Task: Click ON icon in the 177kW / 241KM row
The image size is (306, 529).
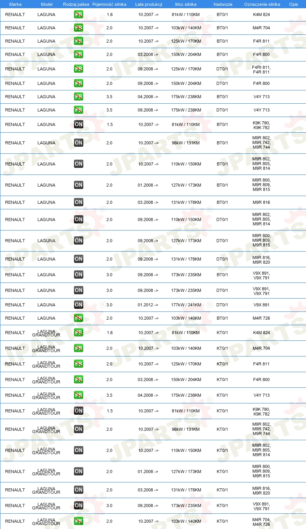Action: (79, 305)
